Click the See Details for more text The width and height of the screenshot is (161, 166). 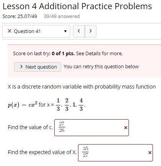click(x=99, y=54)
